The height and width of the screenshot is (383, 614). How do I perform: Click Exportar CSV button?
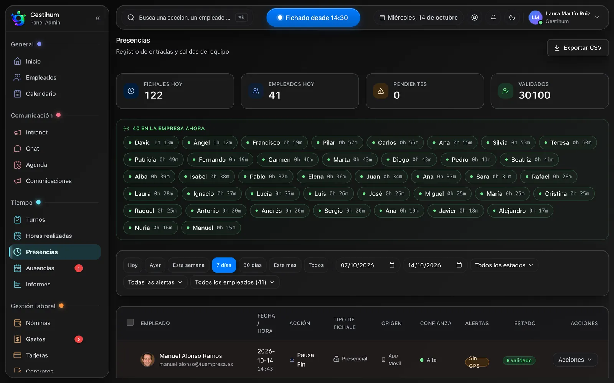[578, 48]
